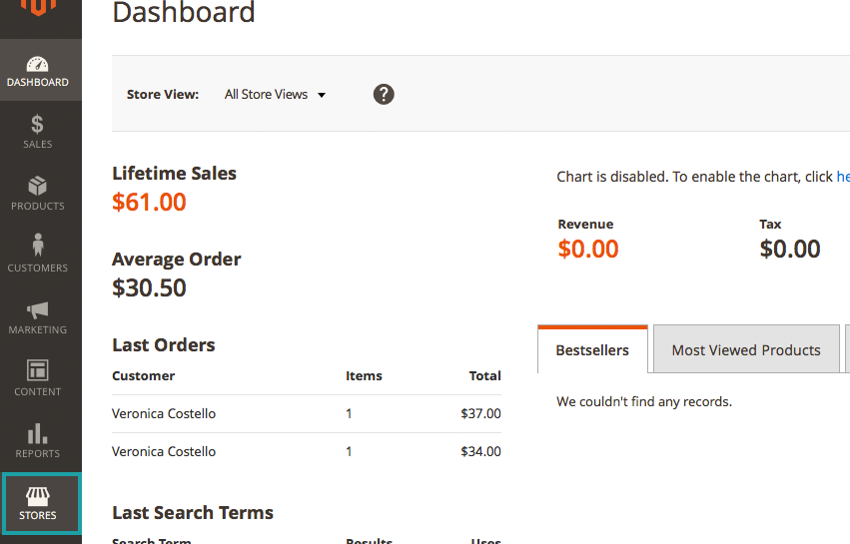
Task: Select second Veronica Costello order row
Action: pos(164,452)
